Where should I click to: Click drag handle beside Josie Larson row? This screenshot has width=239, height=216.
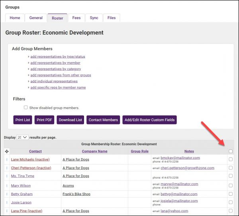tap(7, 202)
